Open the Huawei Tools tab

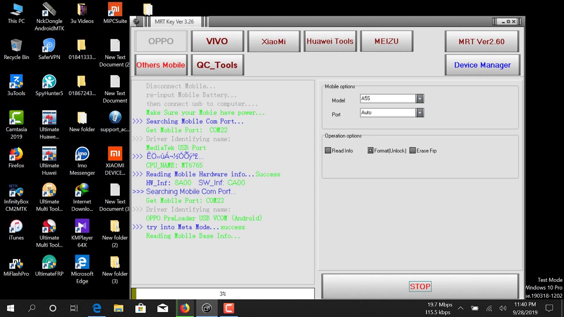[x=330, y=41]
